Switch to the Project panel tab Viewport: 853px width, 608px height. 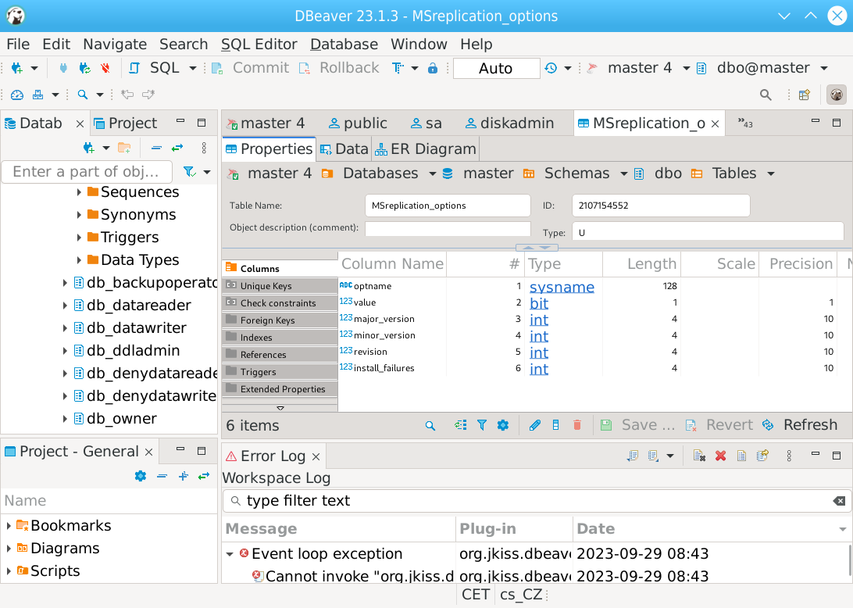coord(126,123)
